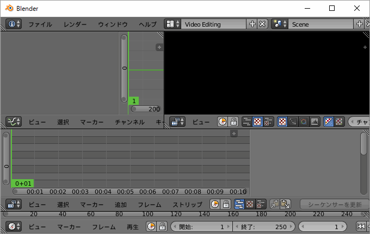Screen dimensions: 370x234
Task: Open the lower sequencer editor type selector
Action: pyautogui.click(x=14, y=204)
